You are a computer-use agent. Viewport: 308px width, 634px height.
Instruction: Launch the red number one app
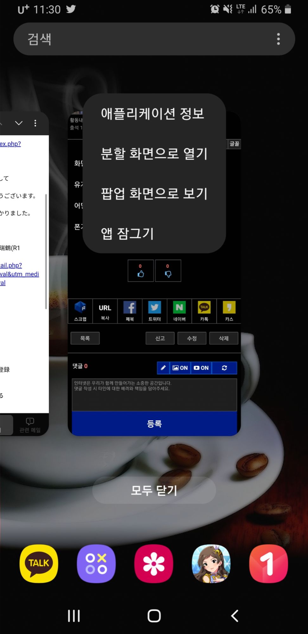point(269,564)
